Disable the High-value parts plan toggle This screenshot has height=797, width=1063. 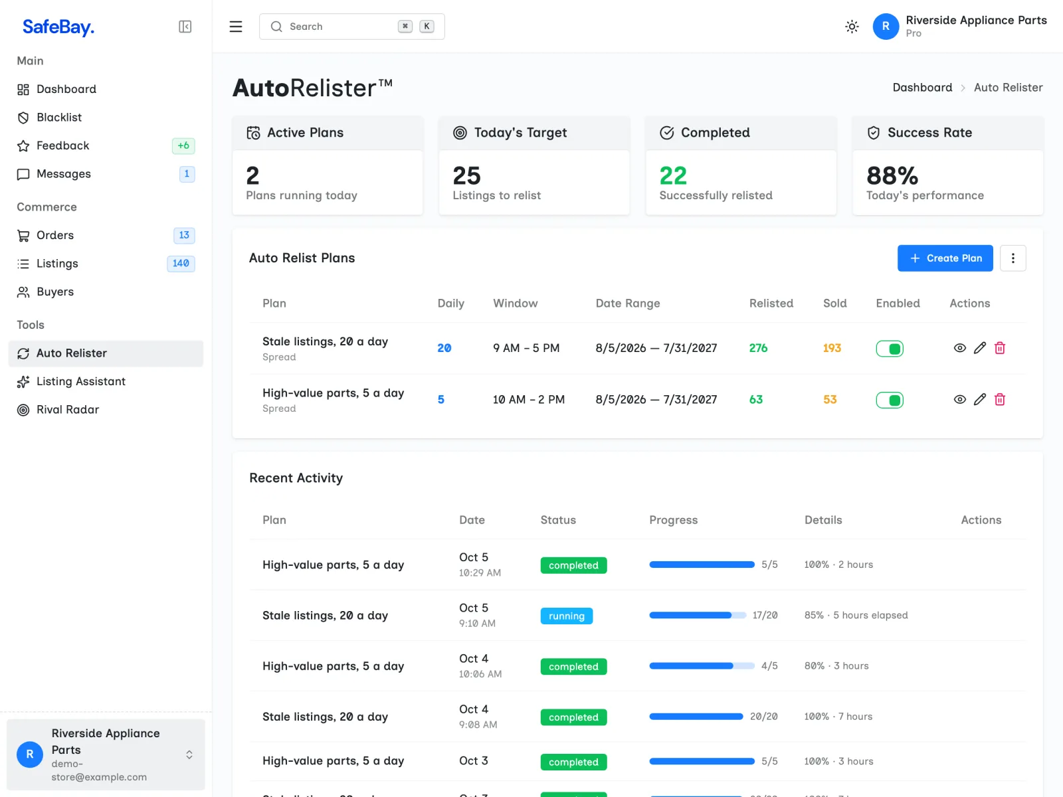pos(890,400)
